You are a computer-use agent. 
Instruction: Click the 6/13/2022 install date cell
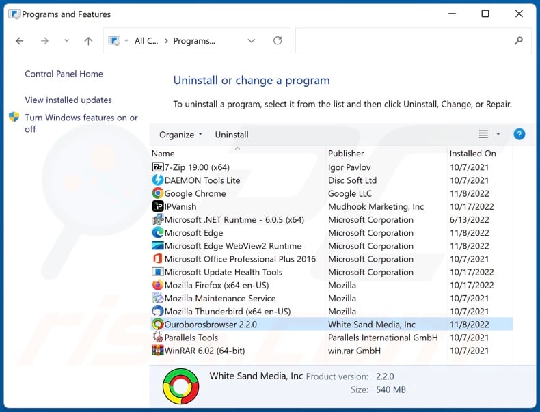(x=469, y=219)
